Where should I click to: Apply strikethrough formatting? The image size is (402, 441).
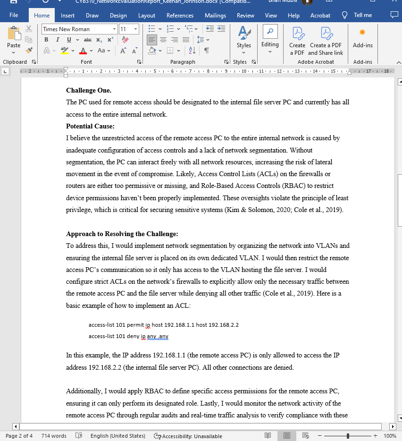[x=88, y=40]
